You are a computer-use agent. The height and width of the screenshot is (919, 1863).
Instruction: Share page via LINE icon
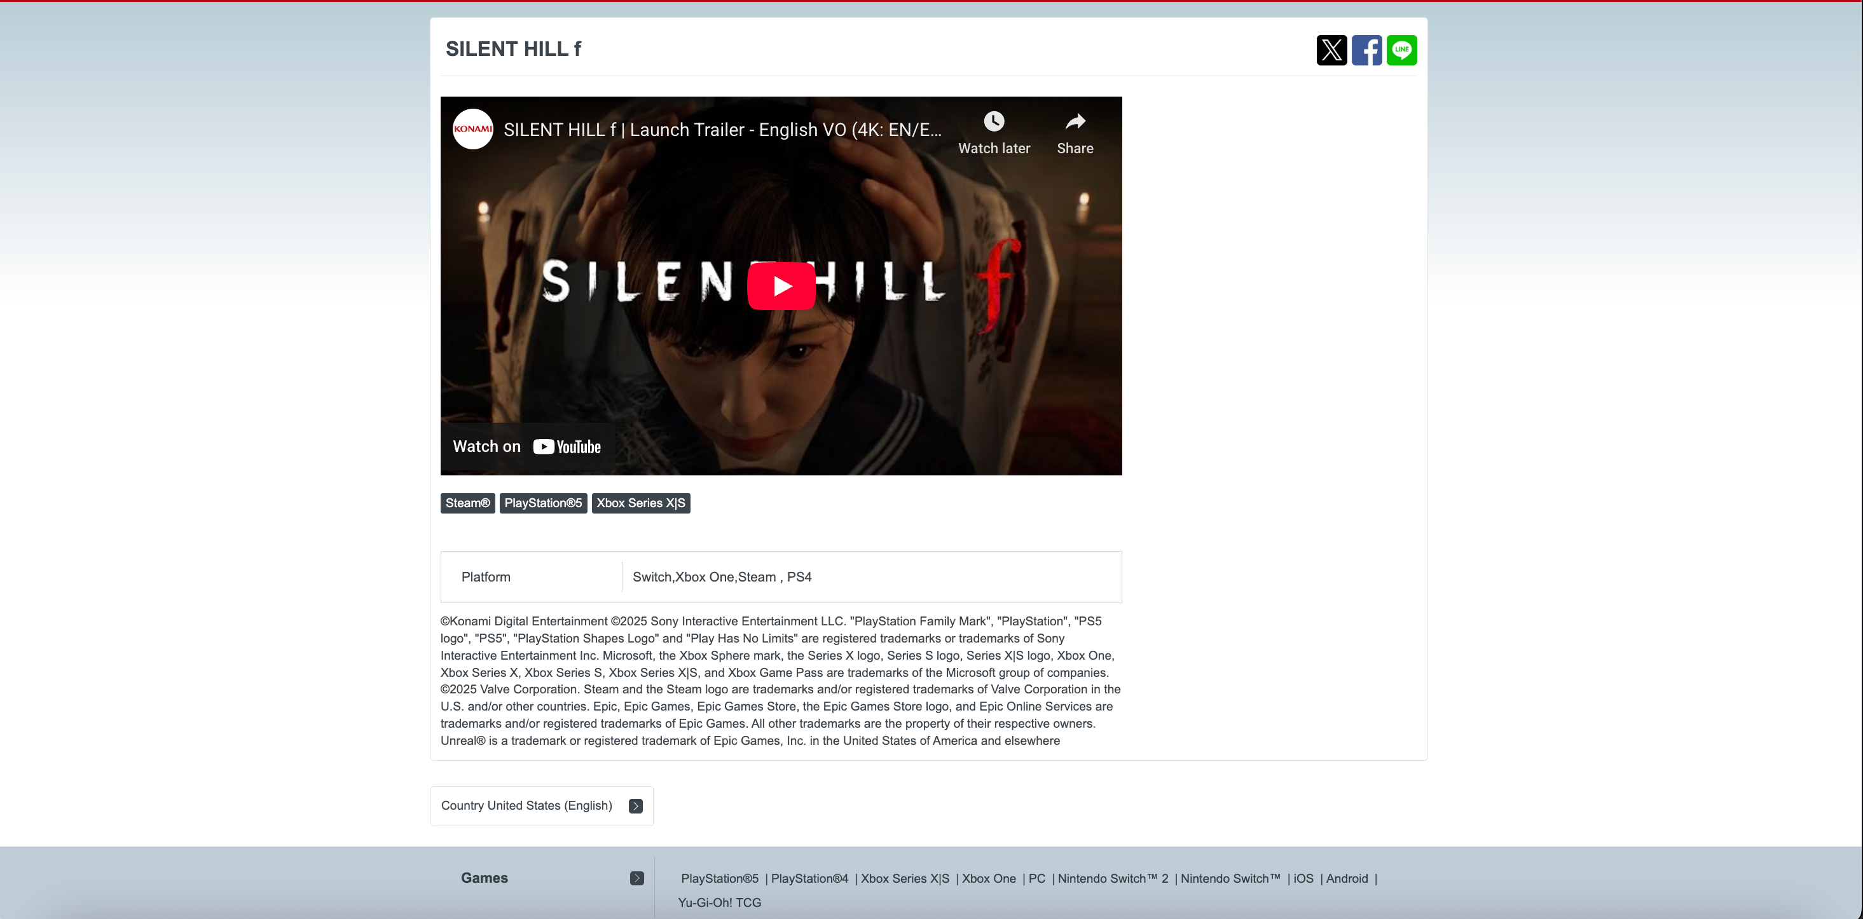[1401, 50]
